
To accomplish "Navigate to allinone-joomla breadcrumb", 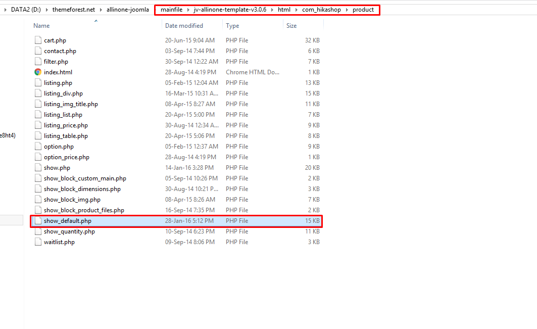I will (128, 10).
